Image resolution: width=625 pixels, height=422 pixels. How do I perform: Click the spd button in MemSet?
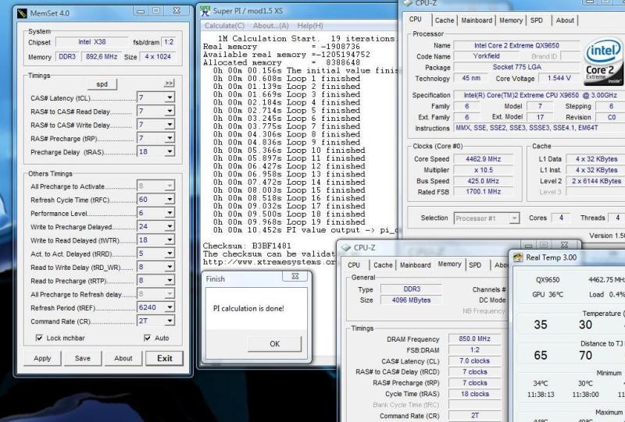[x=102, y=84]
